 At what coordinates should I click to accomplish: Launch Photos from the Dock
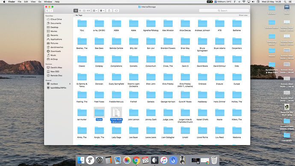coord(127,160)
